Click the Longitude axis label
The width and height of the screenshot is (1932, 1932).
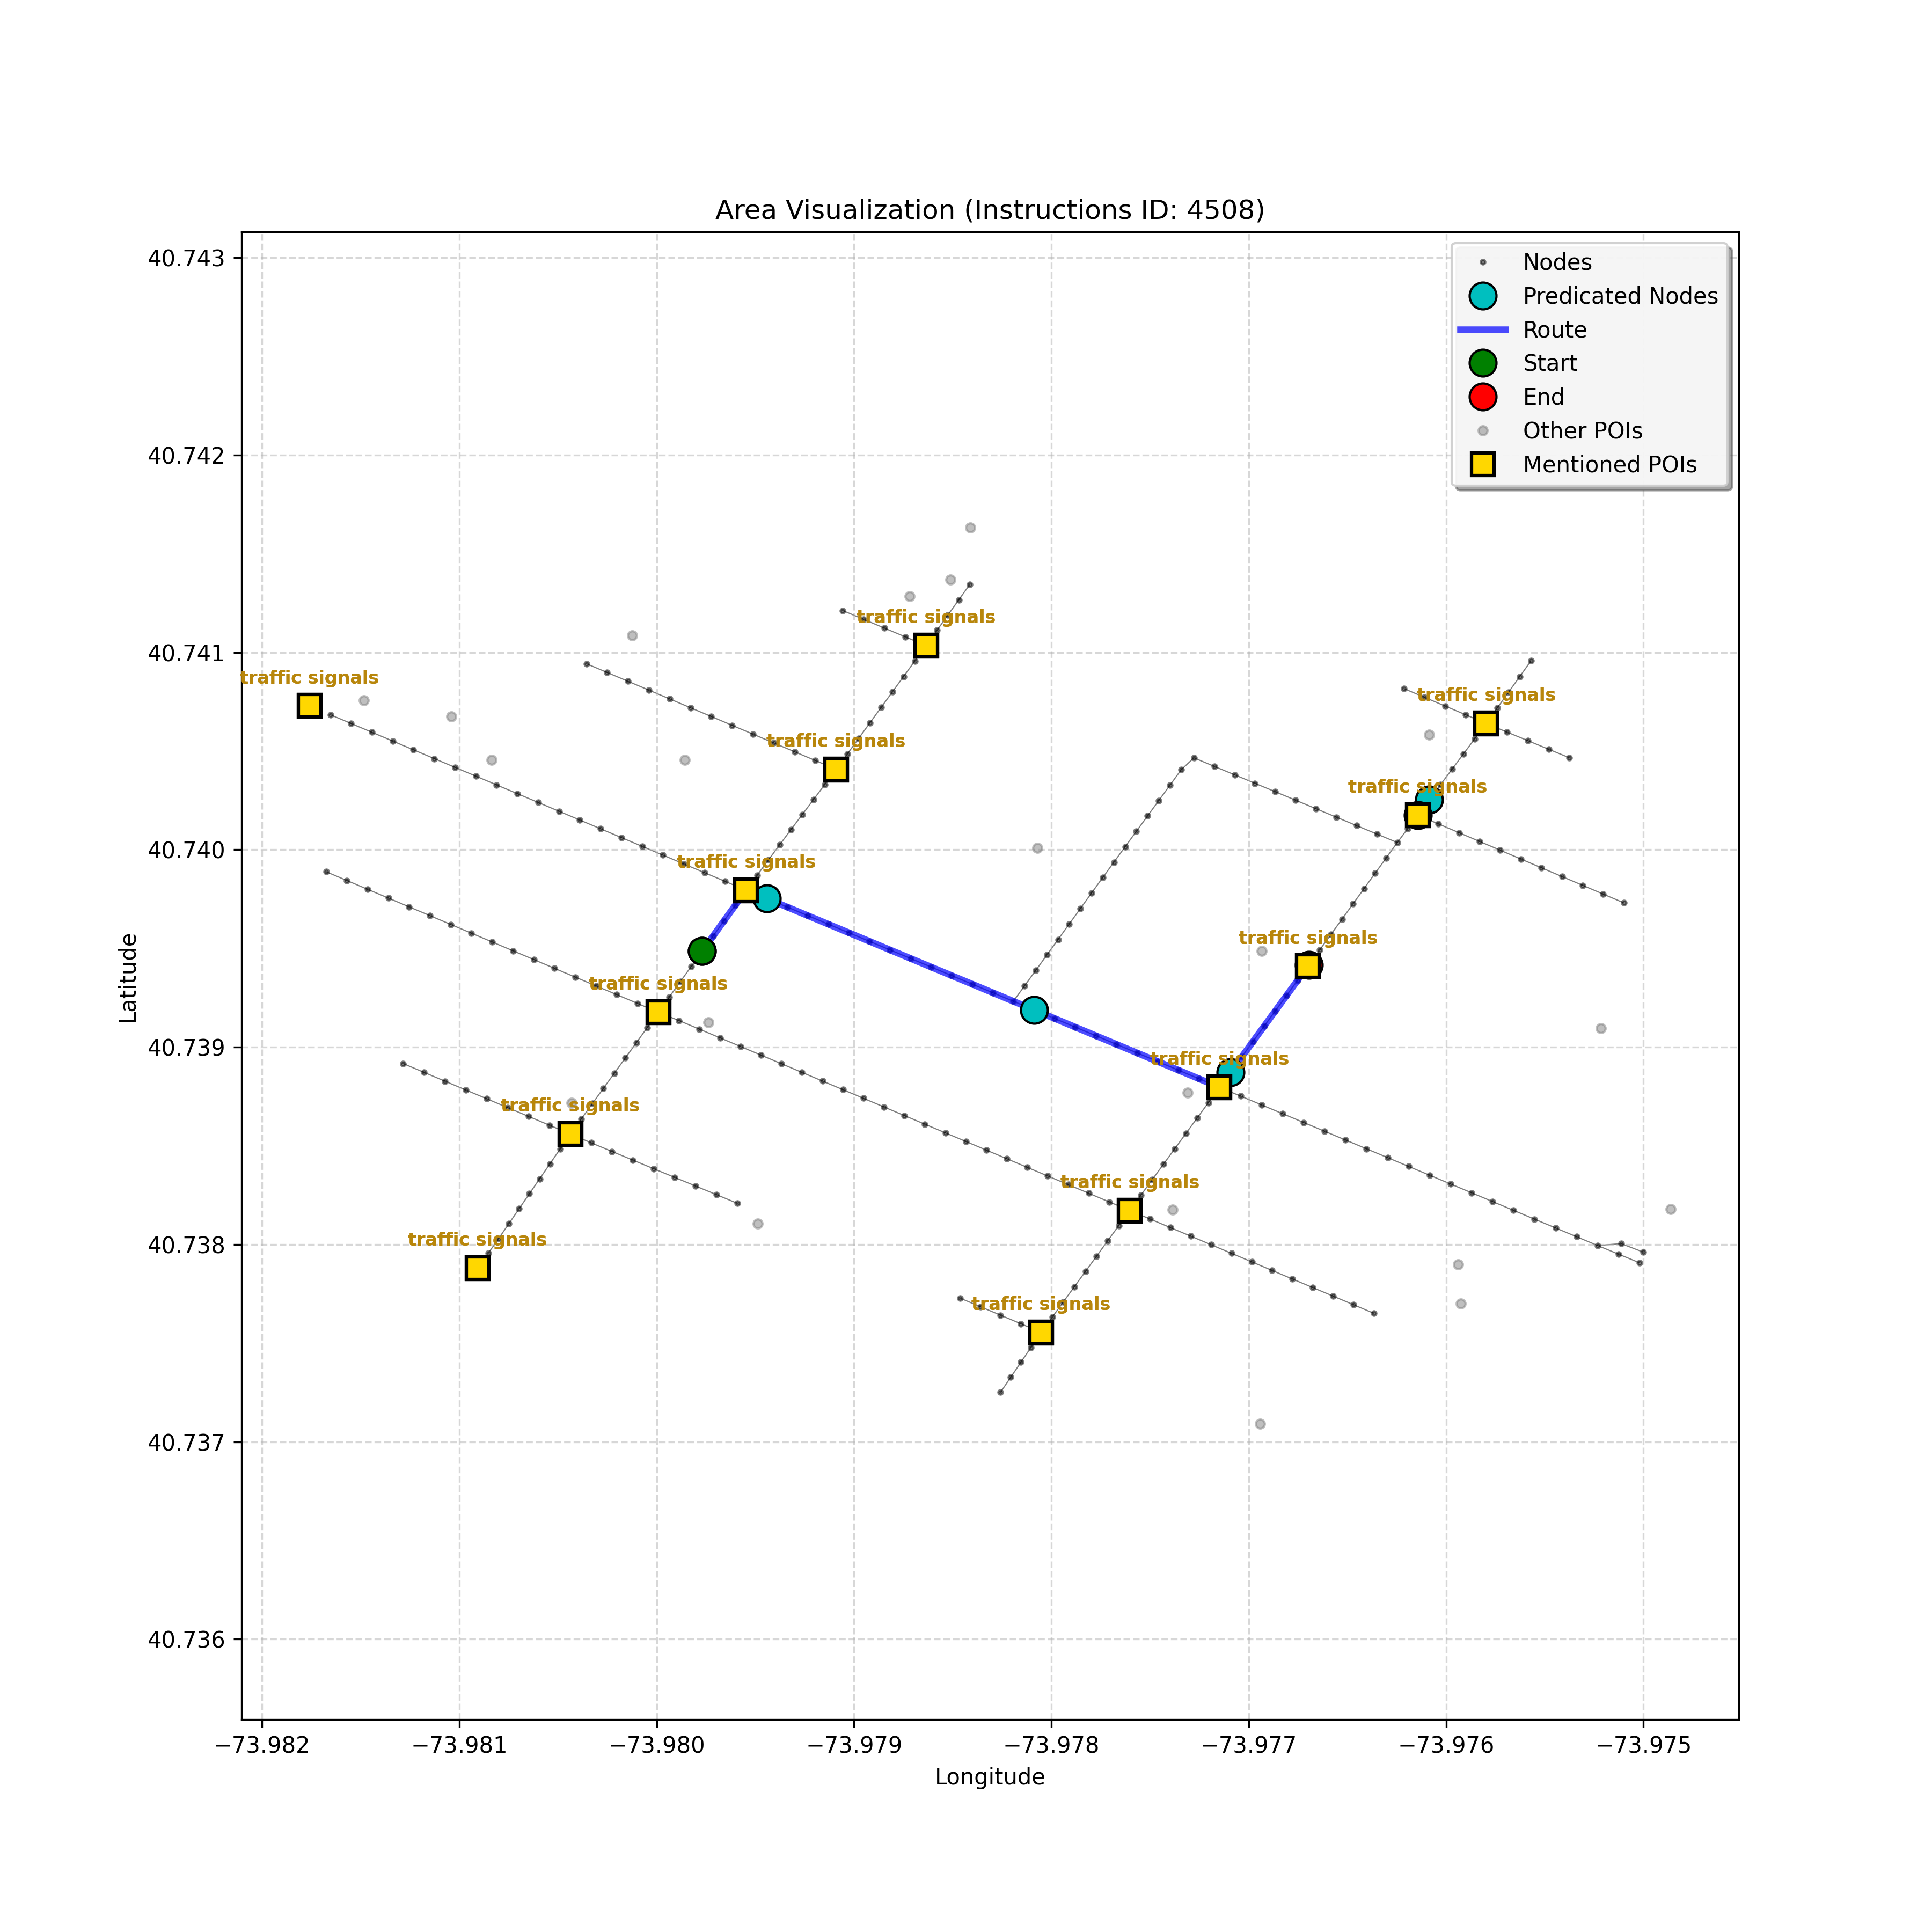point(989,1777)
